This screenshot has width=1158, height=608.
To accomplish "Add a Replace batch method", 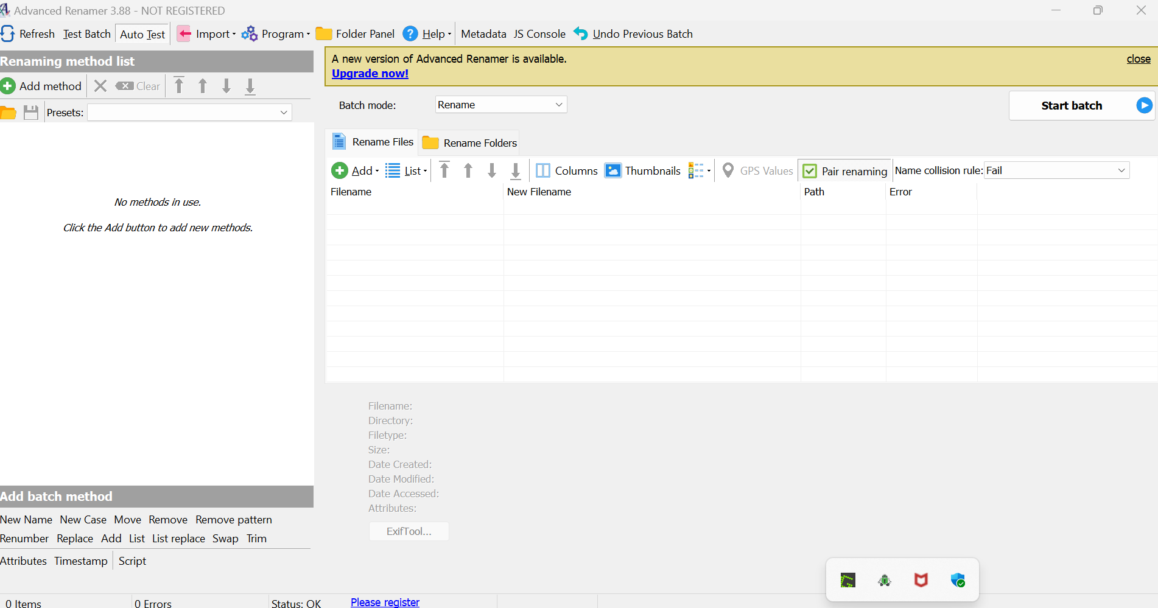I will click(75, 539).
